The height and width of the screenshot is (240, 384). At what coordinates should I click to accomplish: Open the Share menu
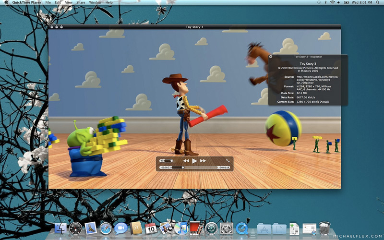[81, 2]
